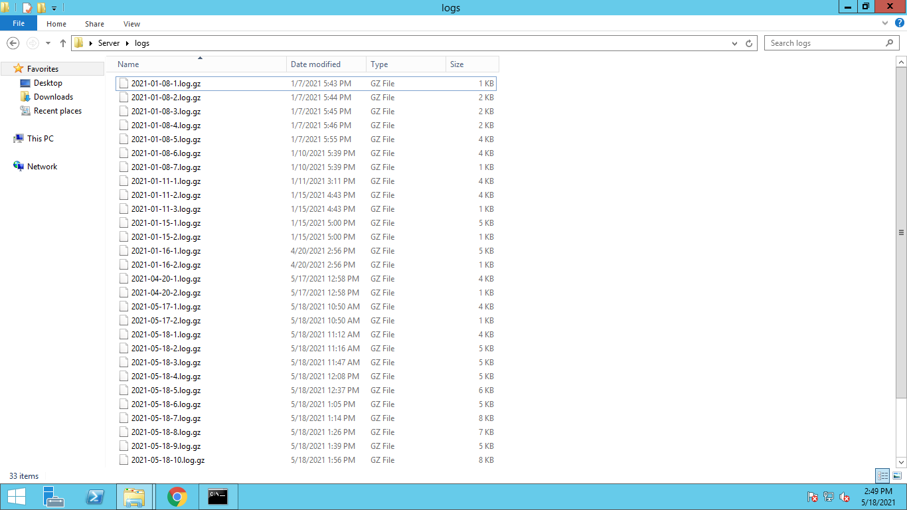Switch to Large icons view in the status bar
The image size is (907, 510).
(897, 475)
